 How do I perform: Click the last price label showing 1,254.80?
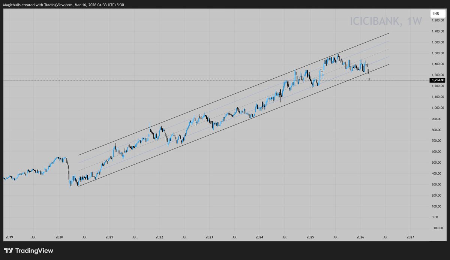point(437,80)
